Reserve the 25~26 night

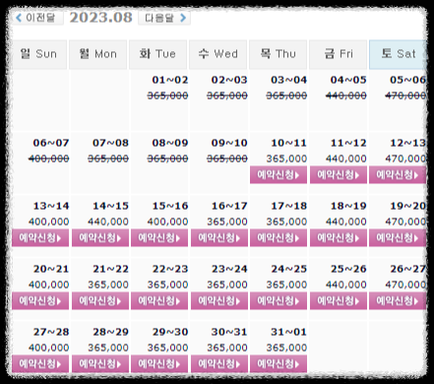point(339,300)
